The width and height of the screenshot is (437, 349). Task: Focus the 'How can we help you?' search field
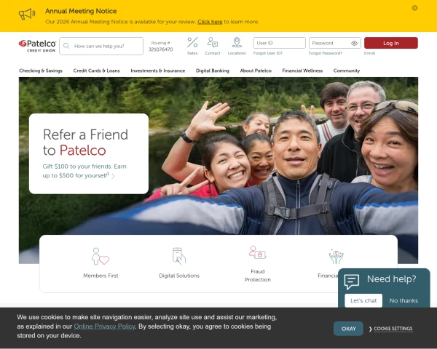tap(101, 47)
